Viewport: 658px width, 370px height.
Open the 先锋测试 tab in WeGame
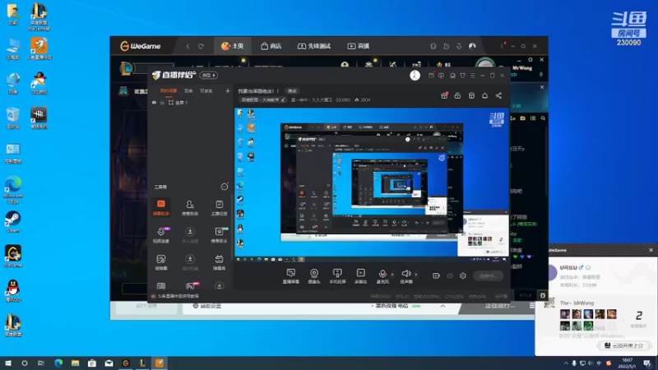[314, 46]
